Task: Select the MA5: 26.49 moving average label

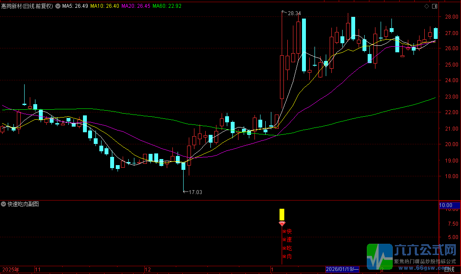Action: click(75, 6)
